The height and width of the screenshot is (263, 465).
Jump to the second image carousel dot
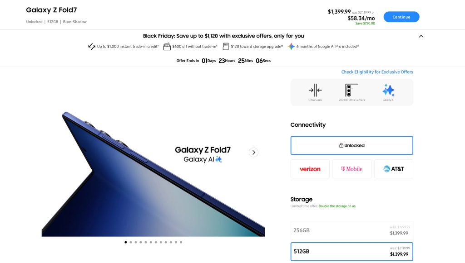pyautogui.click(x=131, y=242)
